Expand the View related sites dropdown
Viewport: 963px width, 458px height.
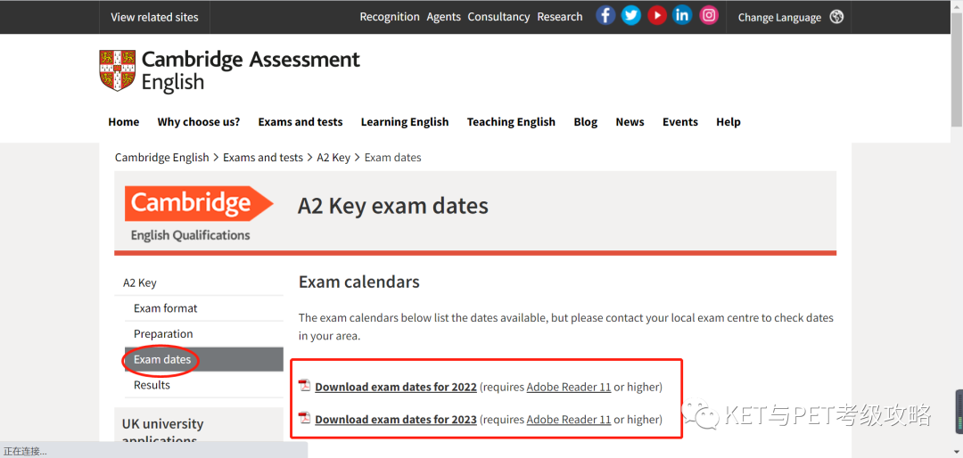(x=155, y=17)
